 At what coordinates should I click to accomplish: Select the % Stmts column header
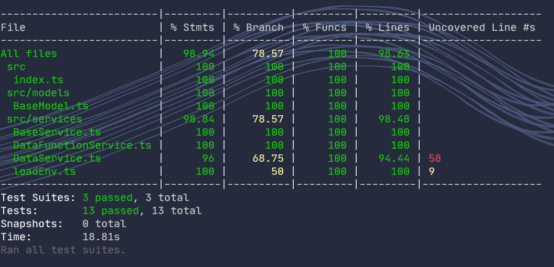tap(192, 27)
